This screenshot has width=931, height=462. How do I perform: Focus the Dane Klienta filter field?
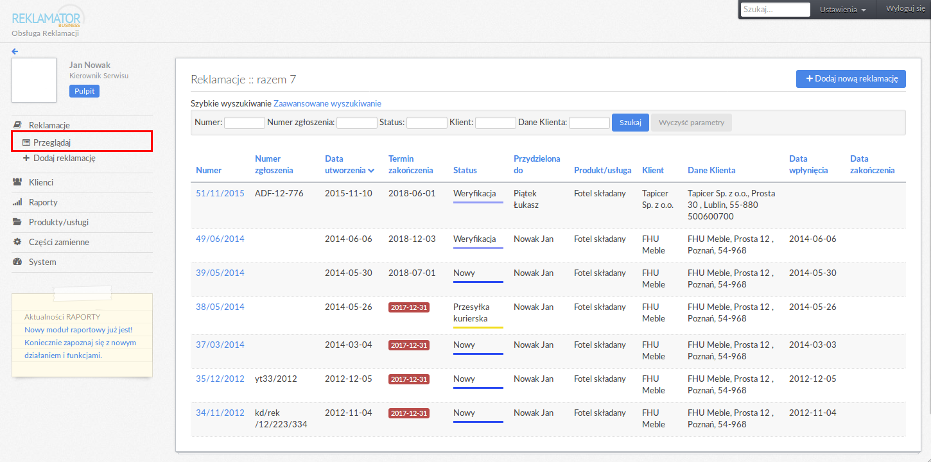589,123
